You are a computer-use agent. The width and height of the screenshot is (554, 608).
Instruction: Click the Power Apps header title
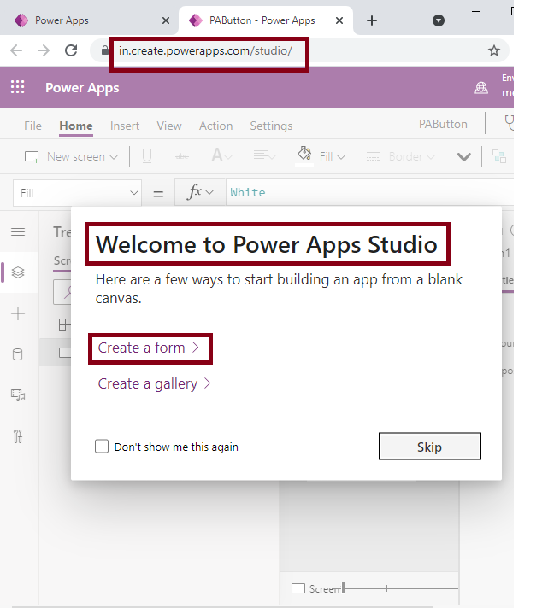click(82, 88)
